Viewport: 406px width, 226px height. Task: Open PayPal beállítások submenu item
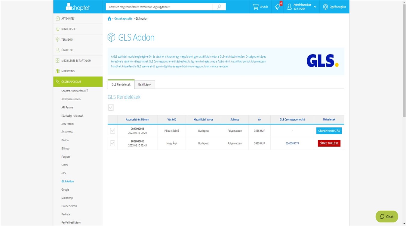pos(71,222)
